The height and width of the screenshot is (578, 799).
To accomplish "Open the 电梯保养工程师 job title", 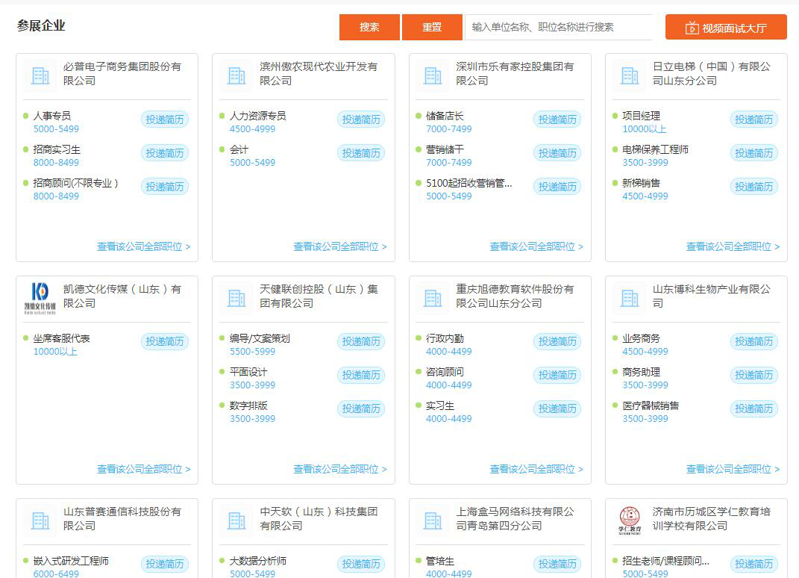I will tap(655, 149).
